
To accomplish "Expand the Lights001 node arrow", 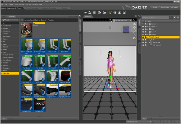I will pyautogui.click(x=148, y=27).
